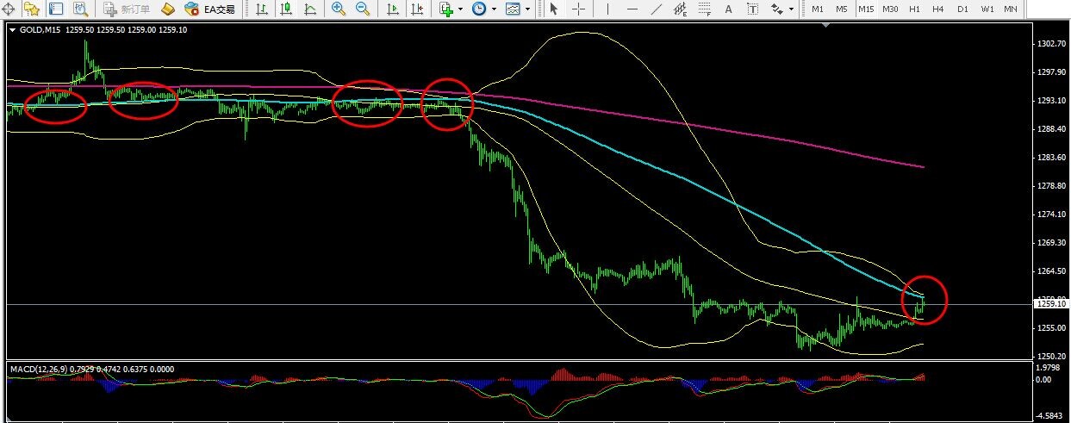Viewport: 1071px width, 423px height.
Task: Select the text A tool
Action: click(729, 9)
